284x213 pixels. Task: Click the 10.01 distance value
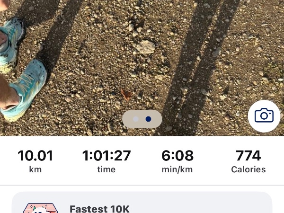coord(35,156)
